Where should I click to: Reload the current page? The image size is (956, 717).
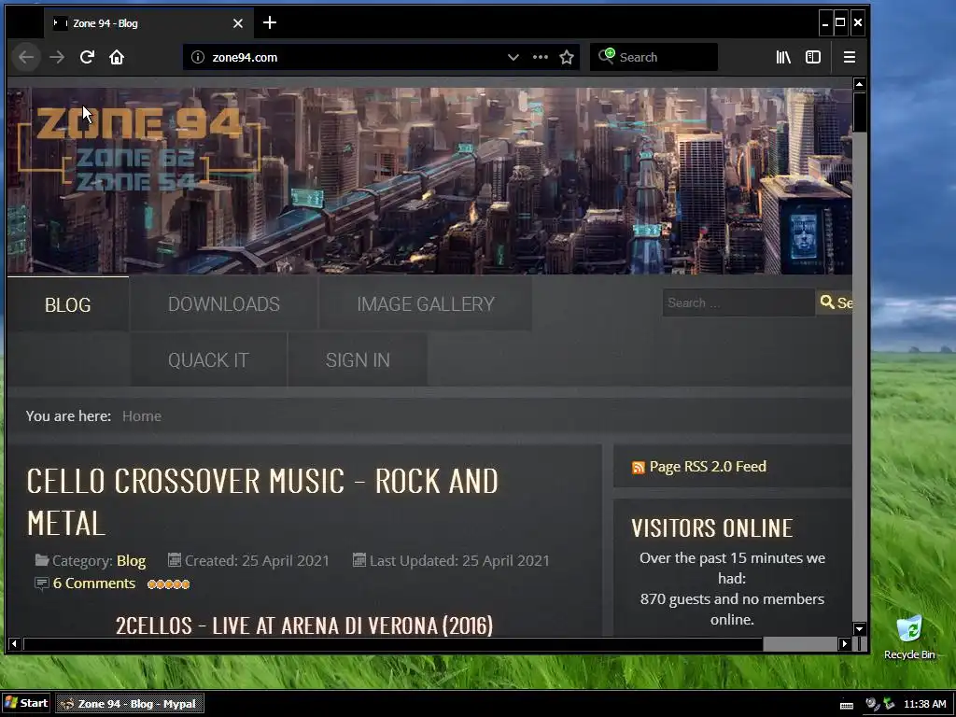(x=87, y=57)
